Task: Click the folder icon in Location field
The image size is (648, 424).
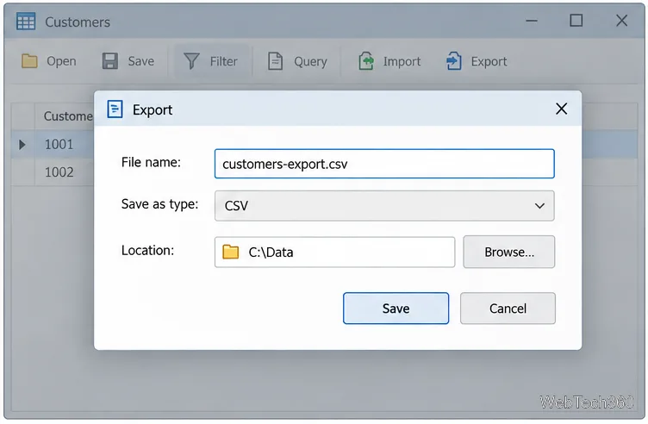Action: [231, 252]
